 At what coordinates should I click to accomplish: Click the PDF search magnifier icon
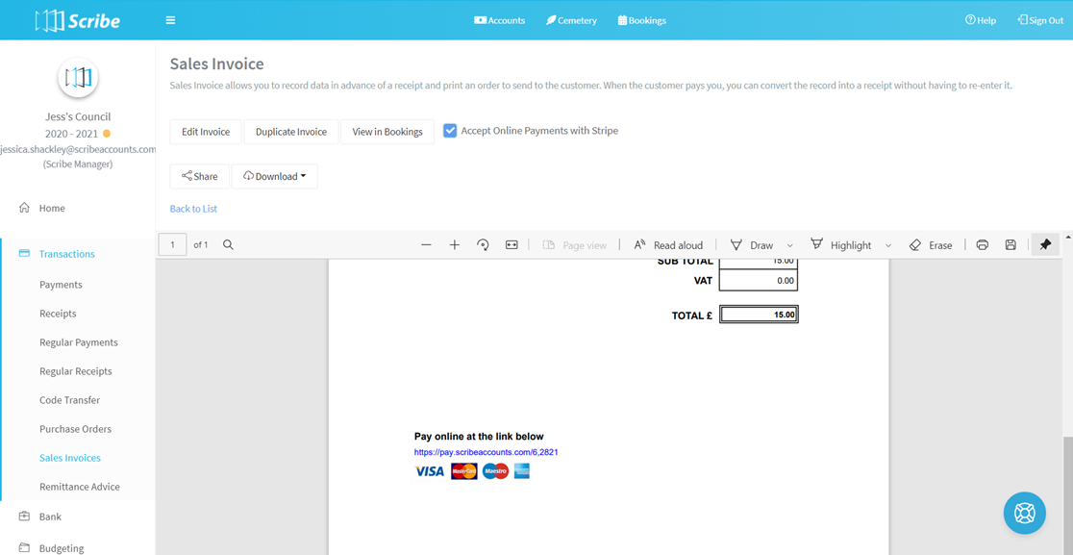click(229, 245)
